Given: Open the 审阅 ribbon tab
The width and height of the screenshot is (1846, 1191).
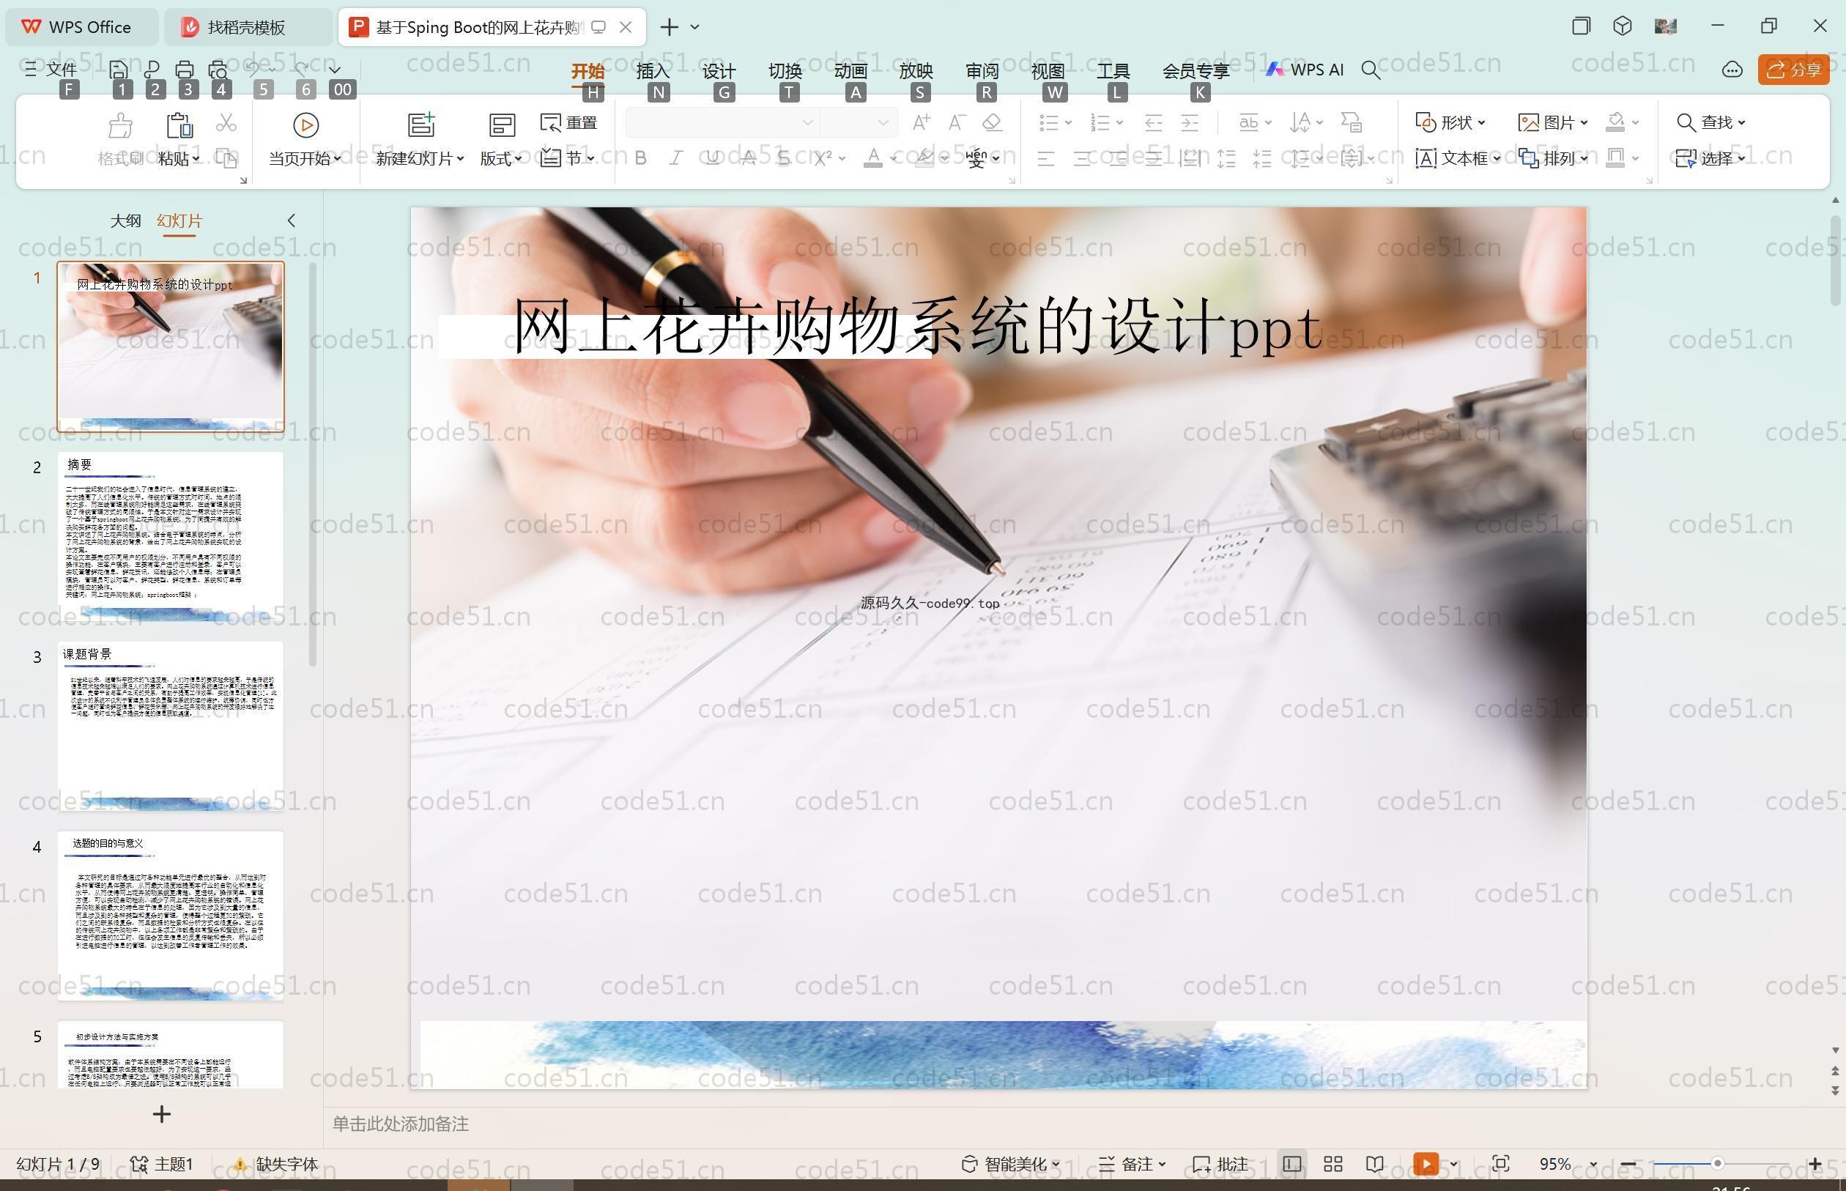Looking at the screenshot, I should [x=982, y=70].
